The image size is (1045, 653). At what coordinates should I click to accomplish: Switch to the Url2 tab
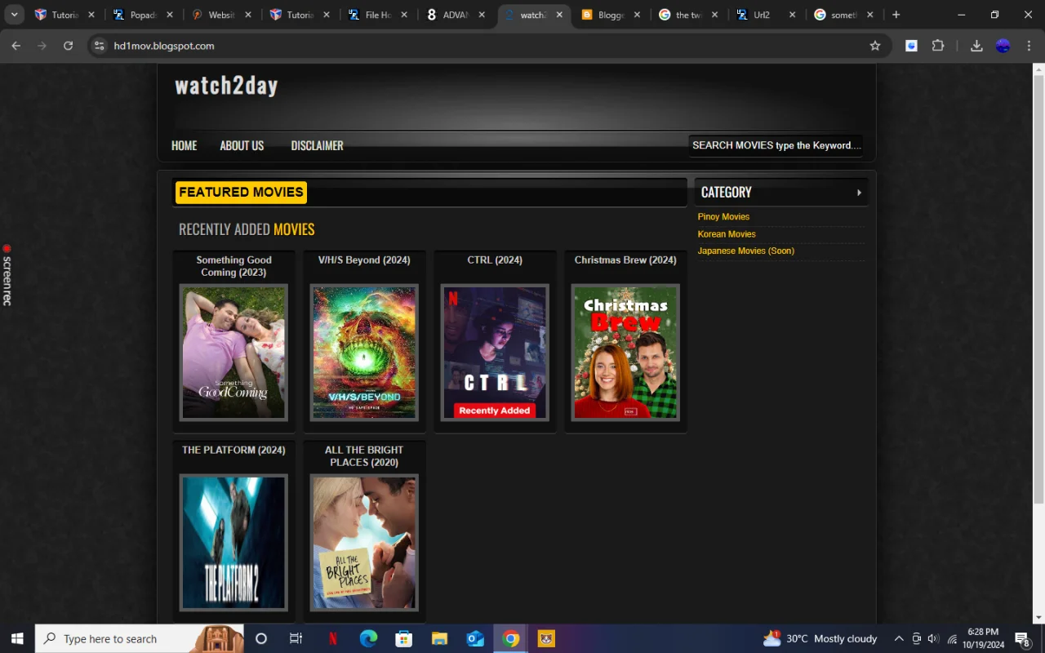766,15
